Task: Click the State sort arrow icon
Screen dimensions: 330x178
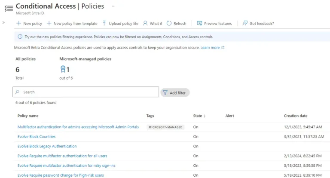Action: point(205,116)
